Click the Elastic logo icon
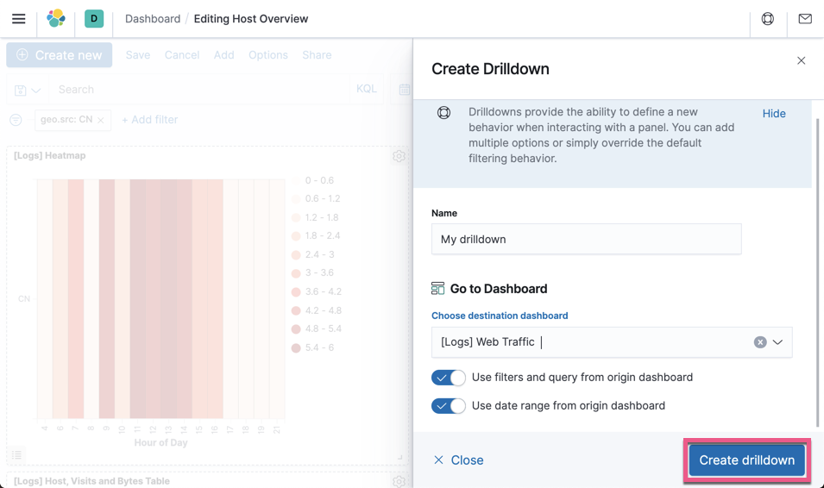 (x=56, y=18)
